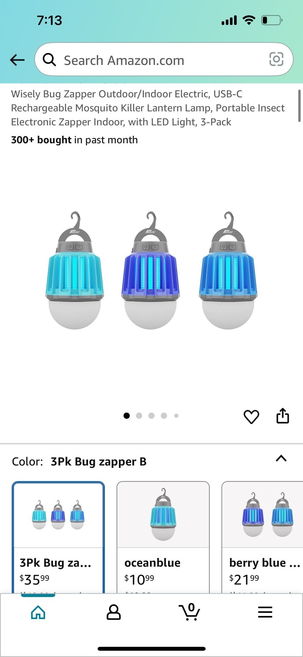This screenshot has height=657, width=303.
Task: Tap the search magnifier icon
Action: 49,60
